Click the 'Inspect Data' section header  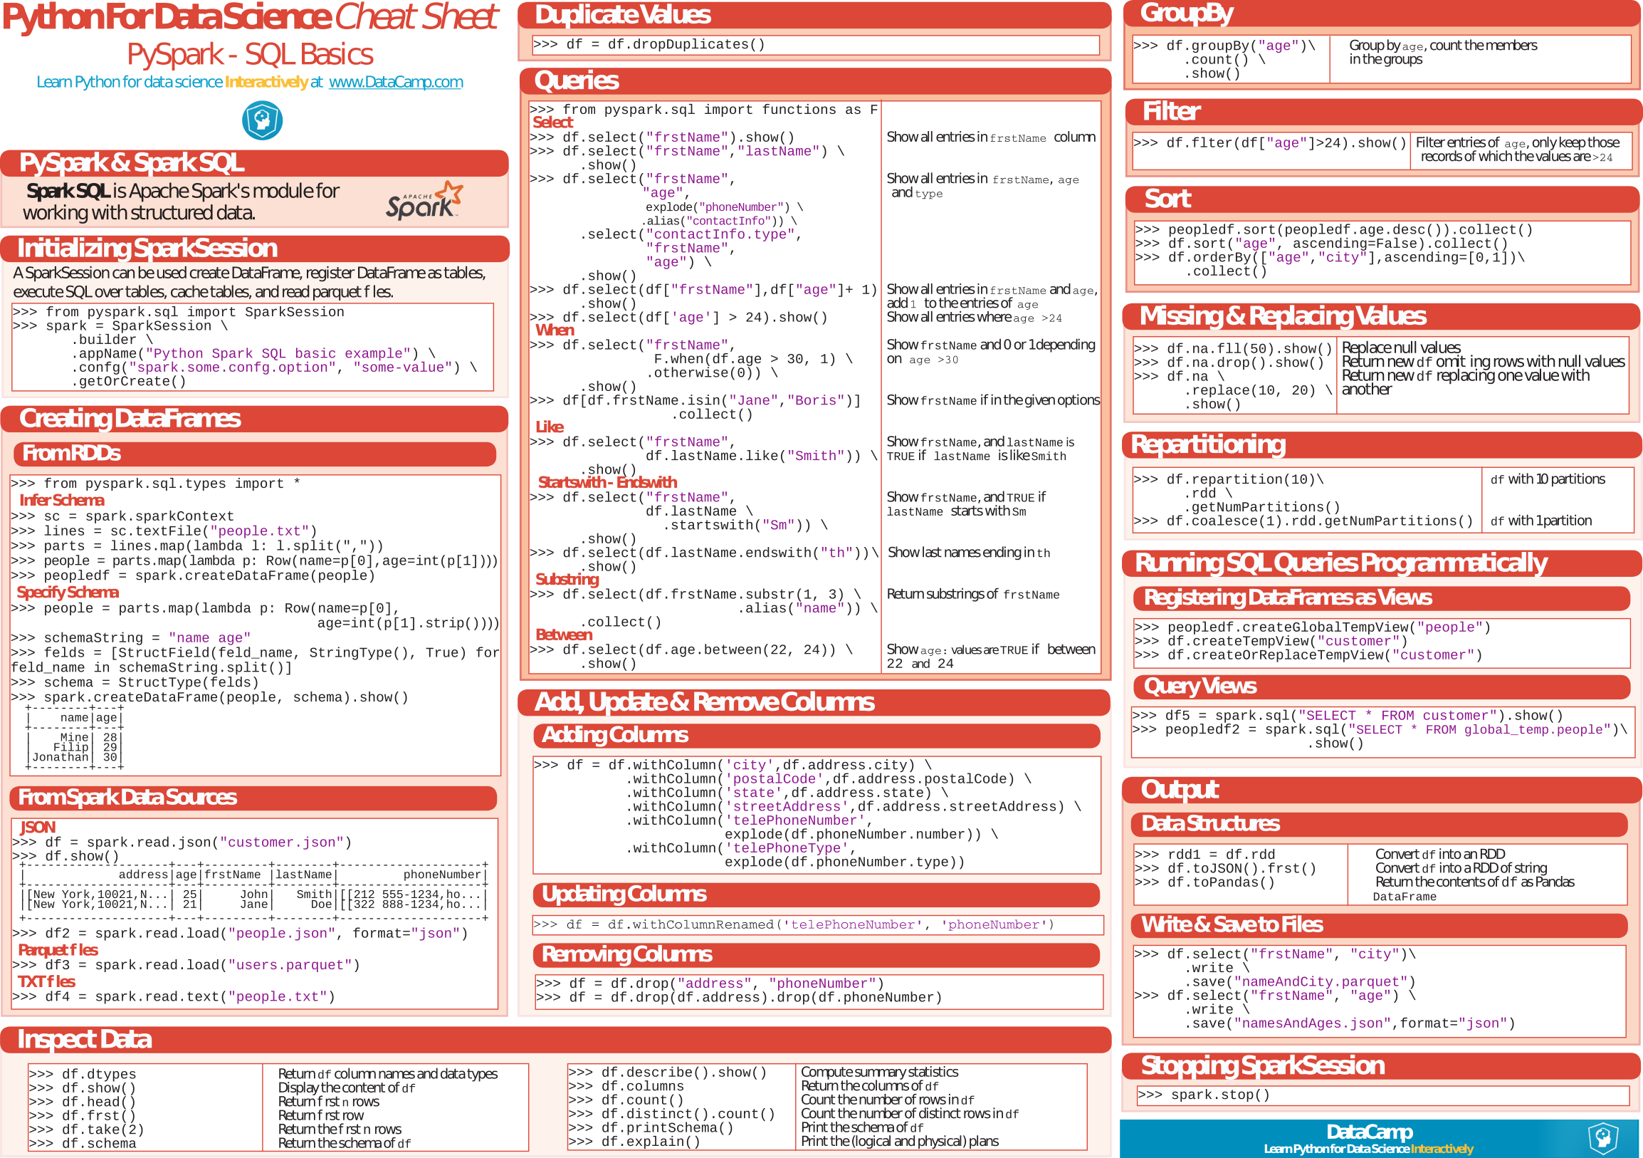(555, 1039)
